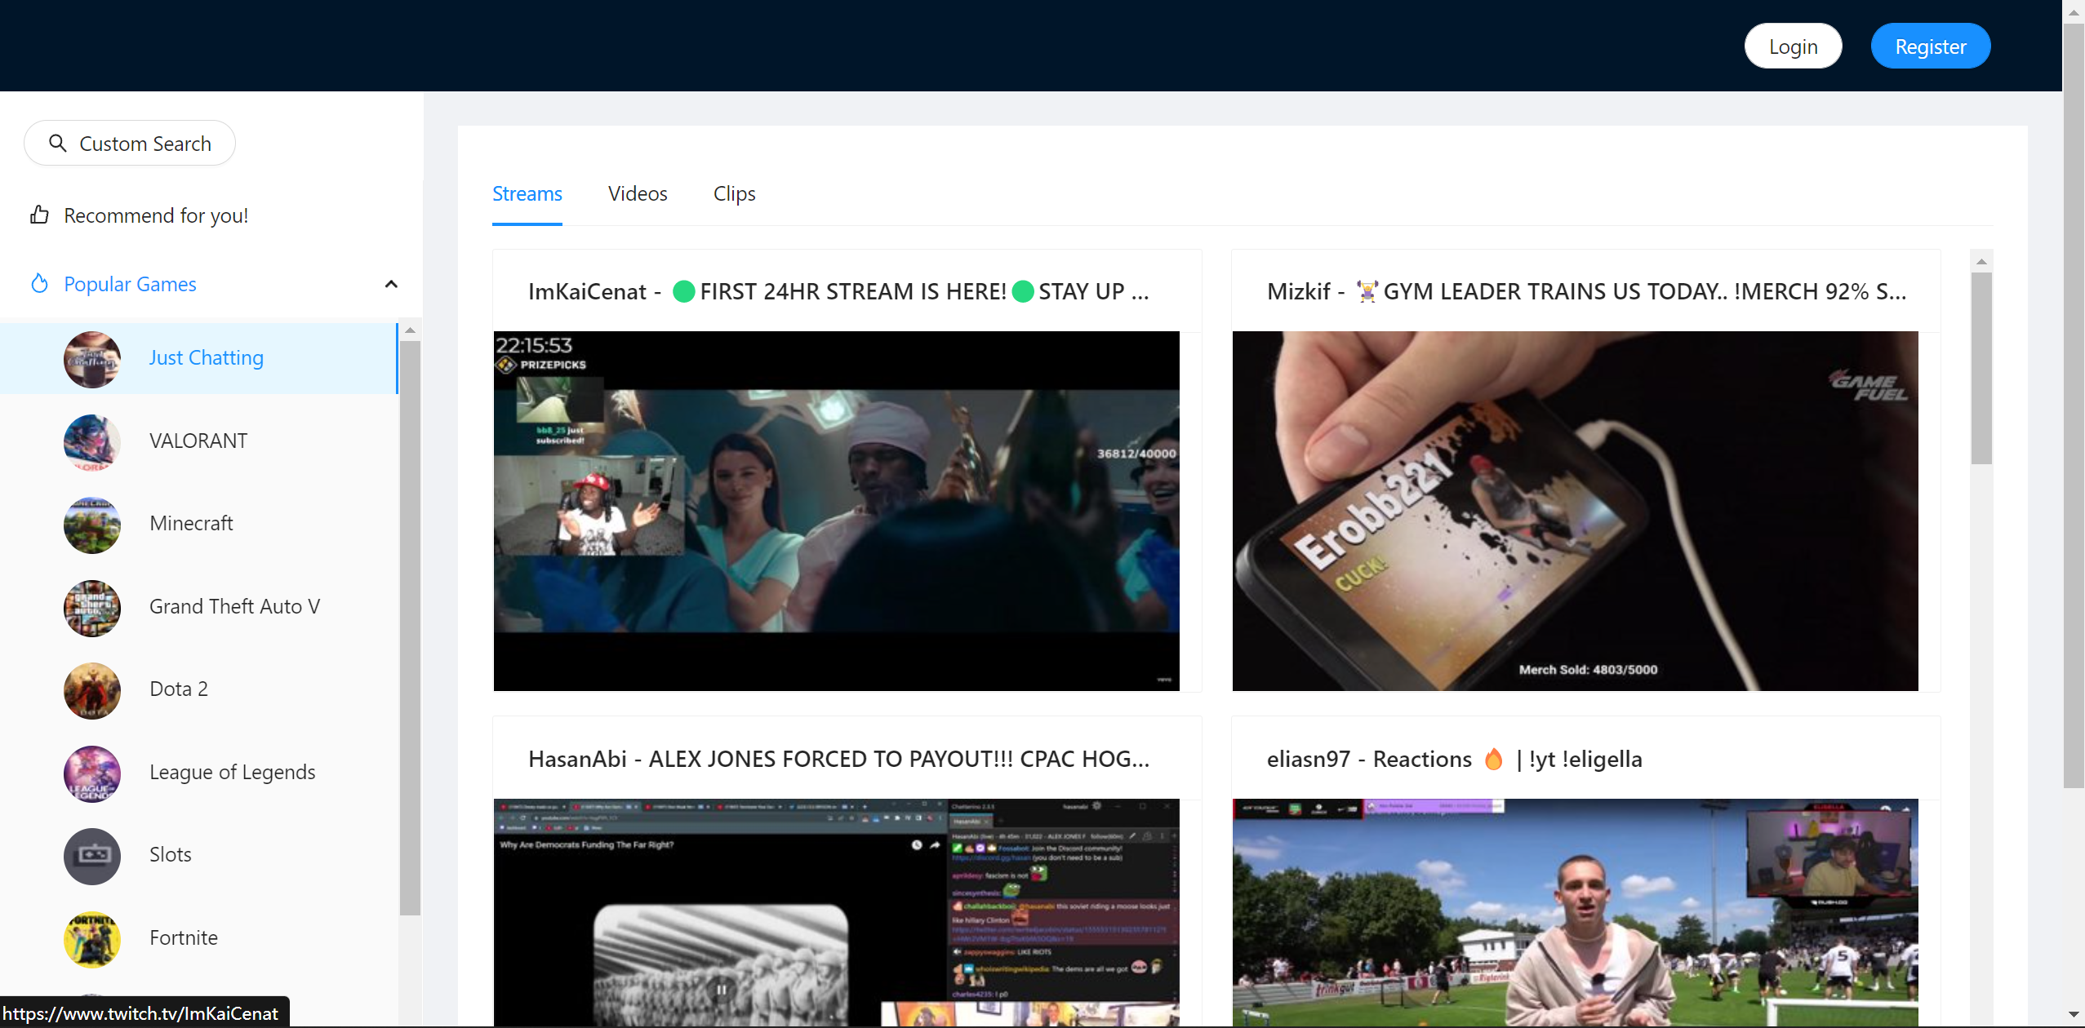Click the Grand Theft Auto V icon
2085x1028 pixels.
(92, 608)
